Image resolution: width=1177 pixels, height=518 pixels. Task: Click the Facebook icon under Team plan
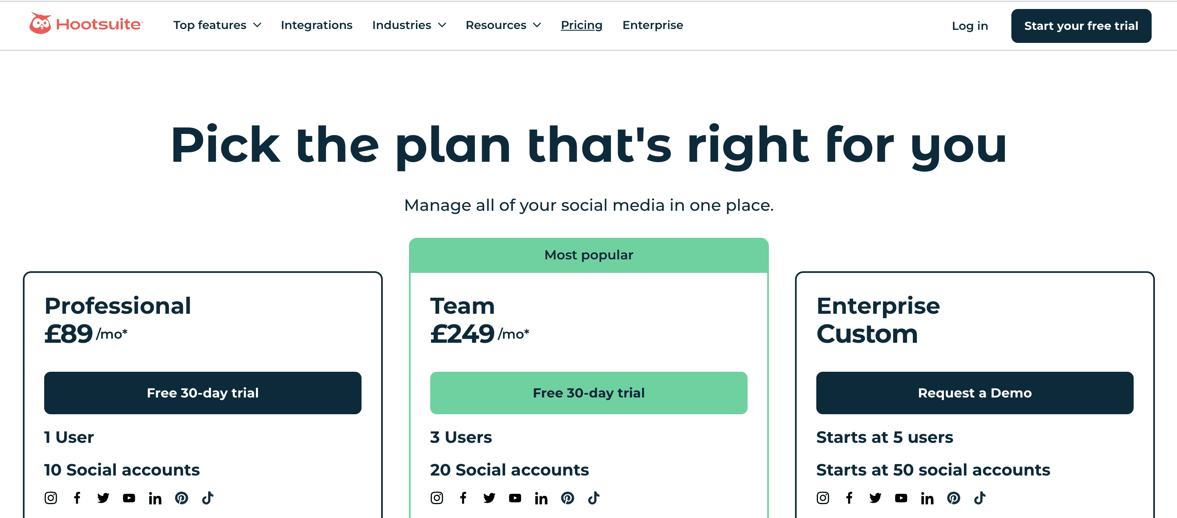[x=463, y=498]
